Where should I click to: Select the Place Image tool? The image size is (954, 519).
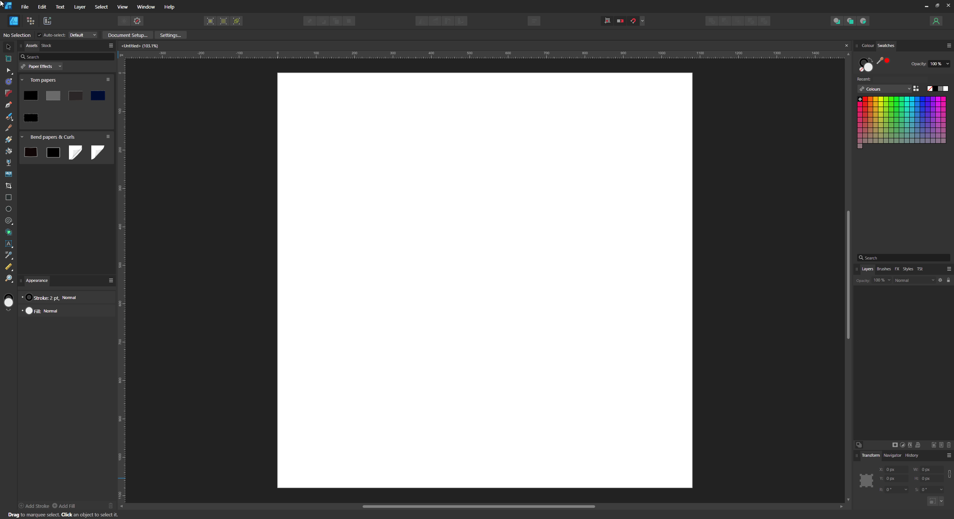pos(9,174)
